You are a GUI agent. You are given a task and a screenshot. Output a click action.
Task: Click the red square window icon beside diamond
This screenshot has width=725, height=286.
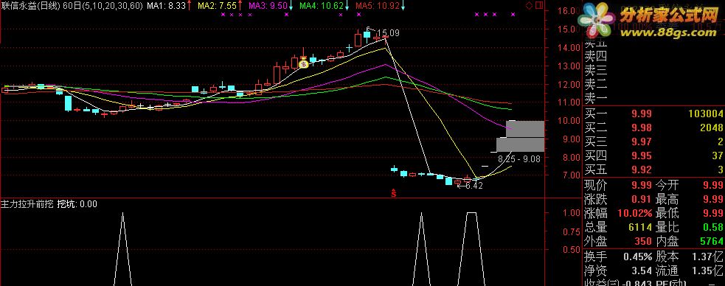click(538, 6)
